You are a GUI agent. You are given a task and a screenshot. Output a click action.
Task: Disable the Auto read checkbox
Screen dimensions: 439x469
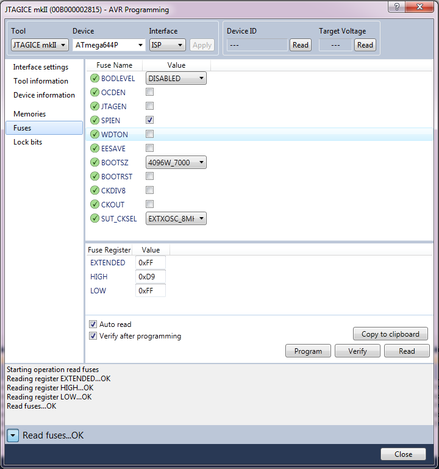click(x=93, y=324)
